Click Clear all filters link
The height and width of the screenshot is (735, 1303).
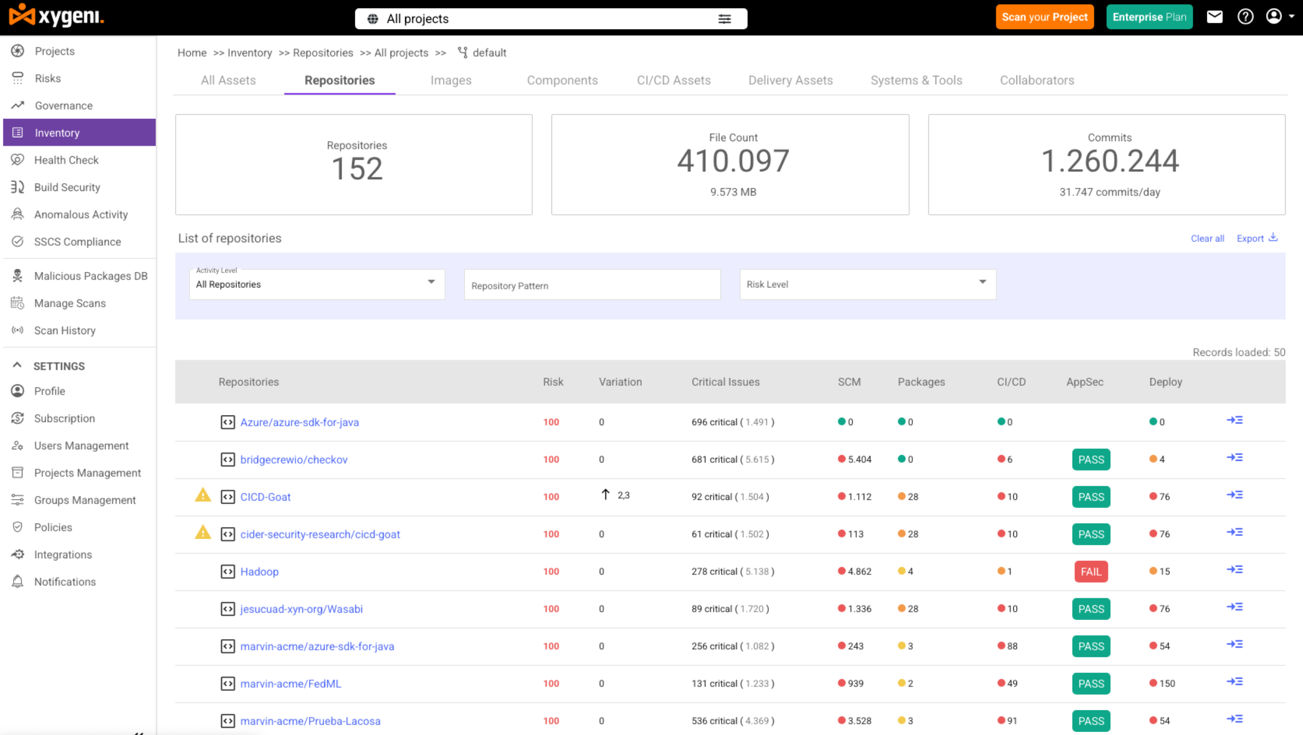click(1207, 238)
